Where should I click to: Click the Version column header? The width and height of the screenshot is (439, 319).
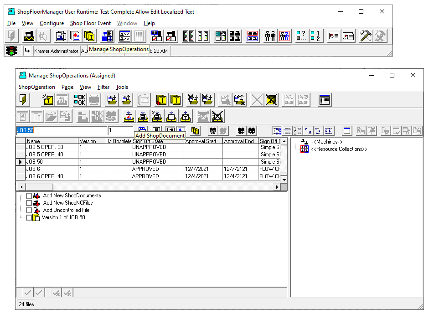(x=92, y=141)
